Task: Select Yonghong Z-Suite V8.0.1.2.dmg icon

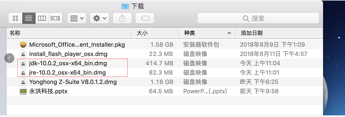Action: coord(23,82)
